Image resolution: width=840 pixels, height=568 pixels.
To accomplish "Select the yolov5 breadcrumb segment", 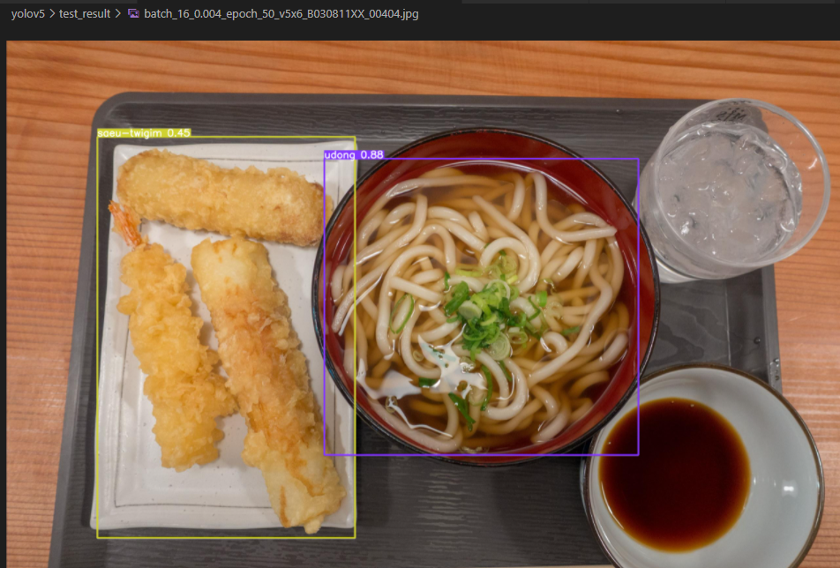I will [x=28, y=14].
